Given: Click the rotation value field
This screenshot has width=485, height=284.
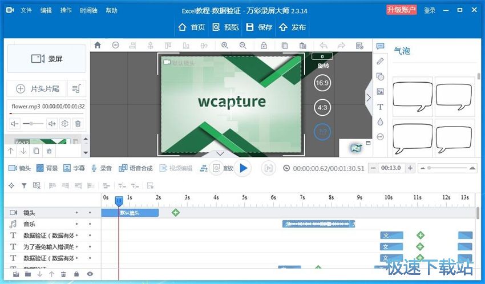Looking at the screenshot, I should (x=322, y=56).
